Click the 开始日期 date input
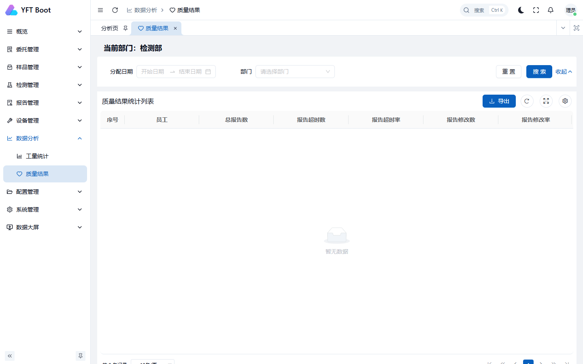The width and height of the screenshot is (583, 364). click(153, 72)
